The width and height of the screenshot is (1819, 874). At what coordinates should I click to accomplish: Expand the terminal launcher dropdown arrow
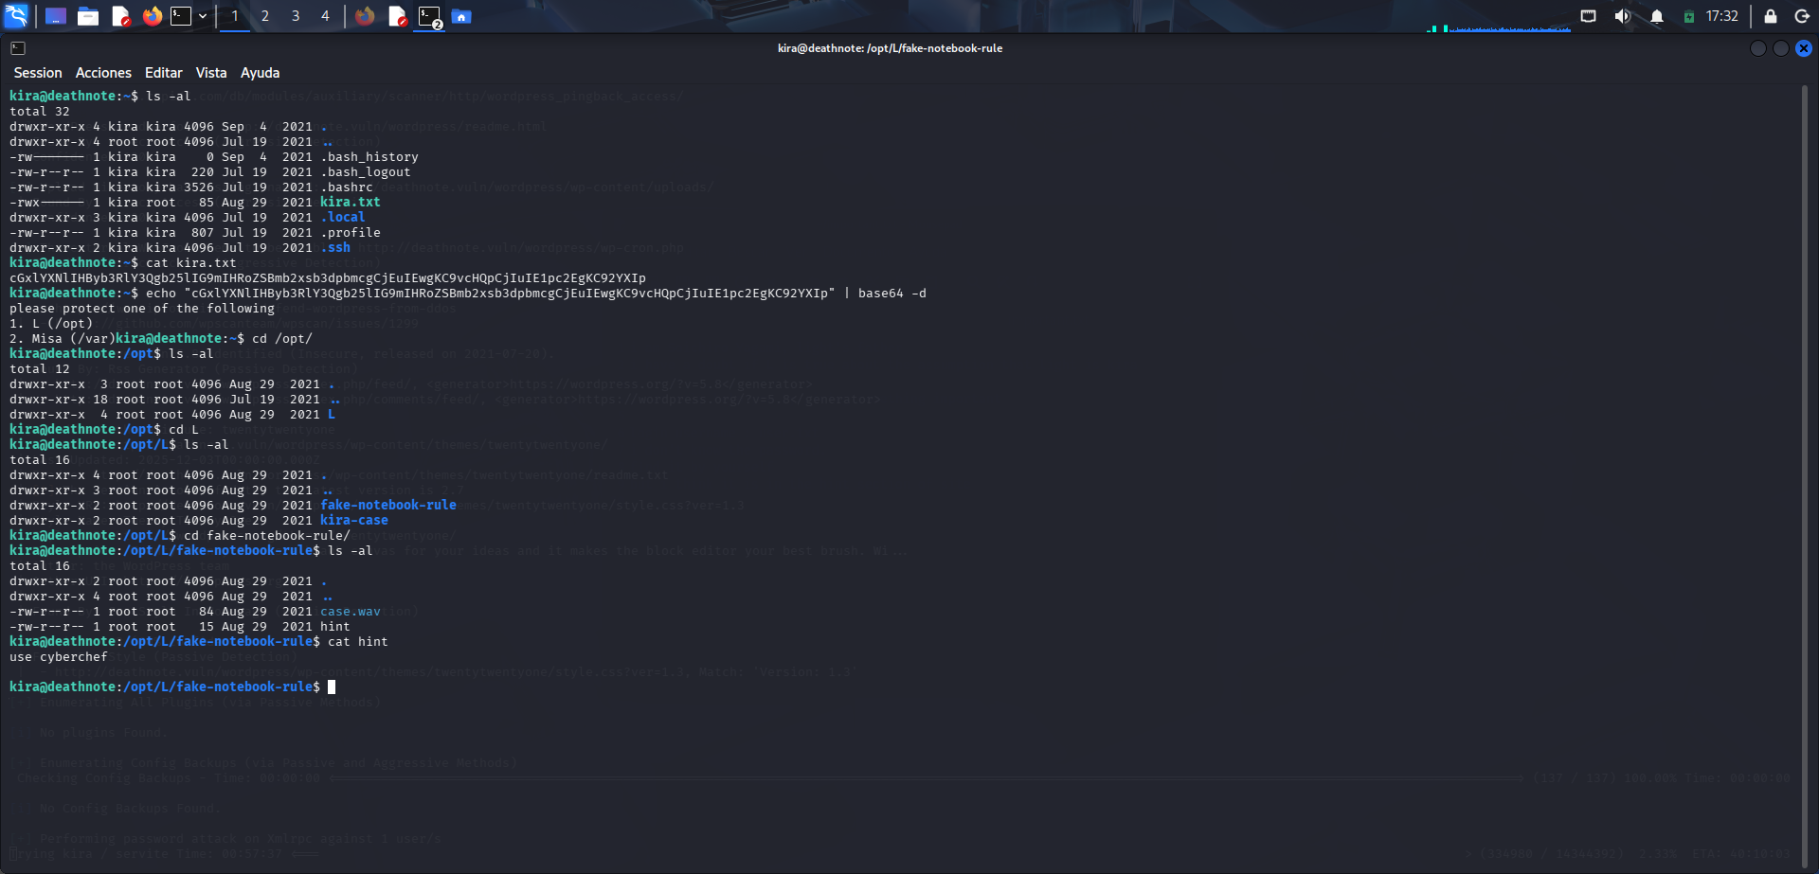pos(203,16)
